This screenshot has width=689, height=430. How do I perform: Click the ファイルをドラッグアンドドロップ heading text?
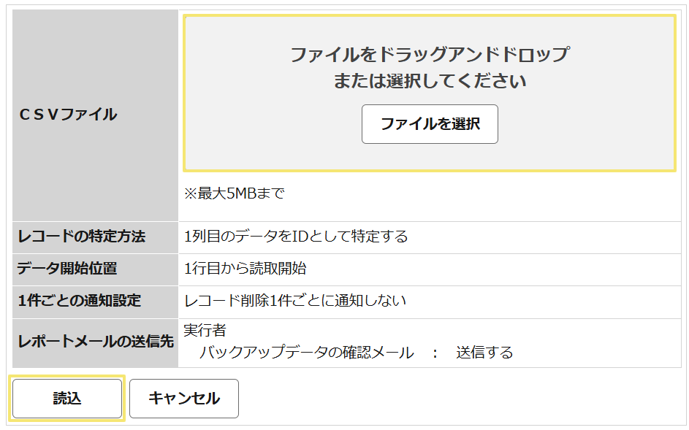[430, 55]
